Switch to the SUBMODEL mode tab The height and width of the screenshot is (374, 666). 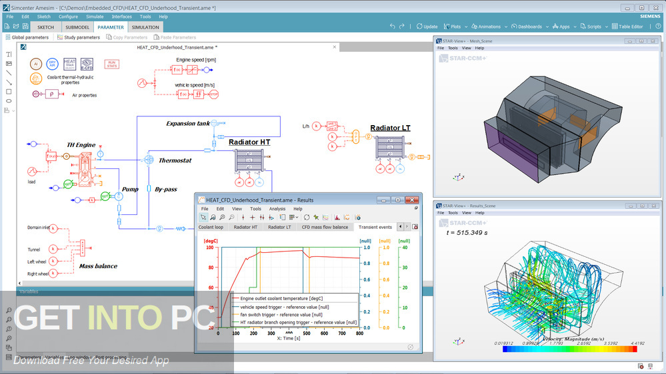click(77, 27)
